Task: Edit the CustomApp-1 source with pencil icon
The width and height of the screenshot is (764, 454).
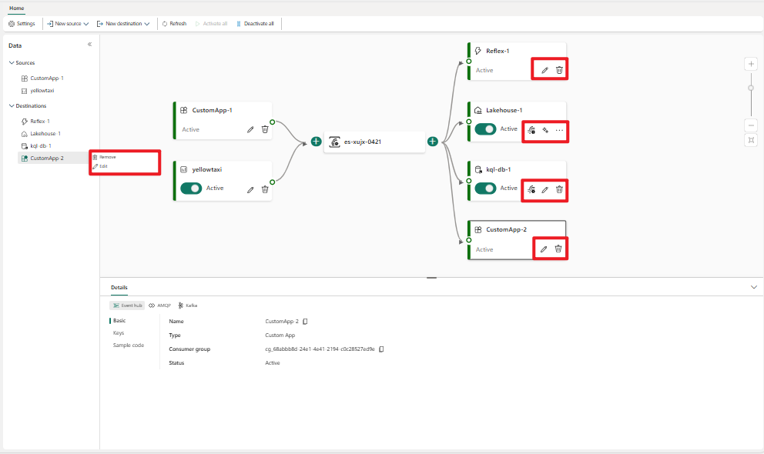Action: click(250, 129)
